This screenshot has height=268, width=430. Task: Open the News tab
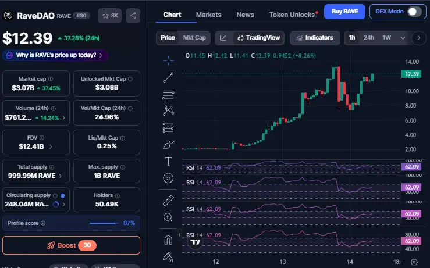(245, 15)
